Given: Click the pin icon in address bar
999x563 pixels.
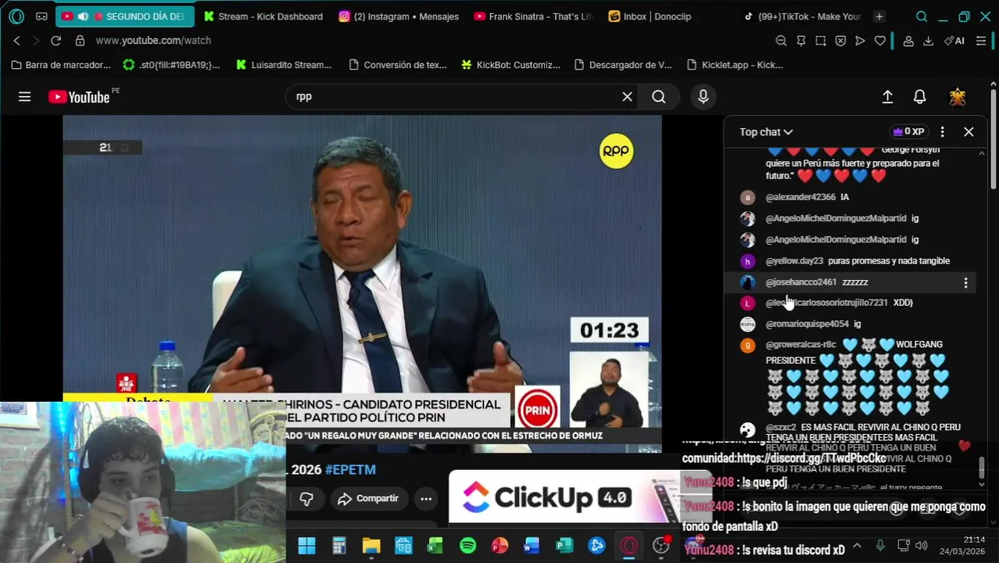Looking at the screenshot, I should (x=800, y=41).
